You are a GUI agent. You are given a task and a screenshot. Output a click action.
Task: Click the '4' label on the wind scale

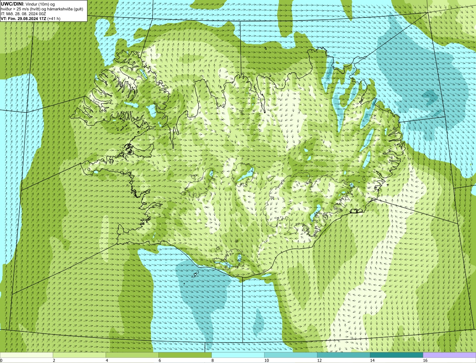(x=107, y=360)
